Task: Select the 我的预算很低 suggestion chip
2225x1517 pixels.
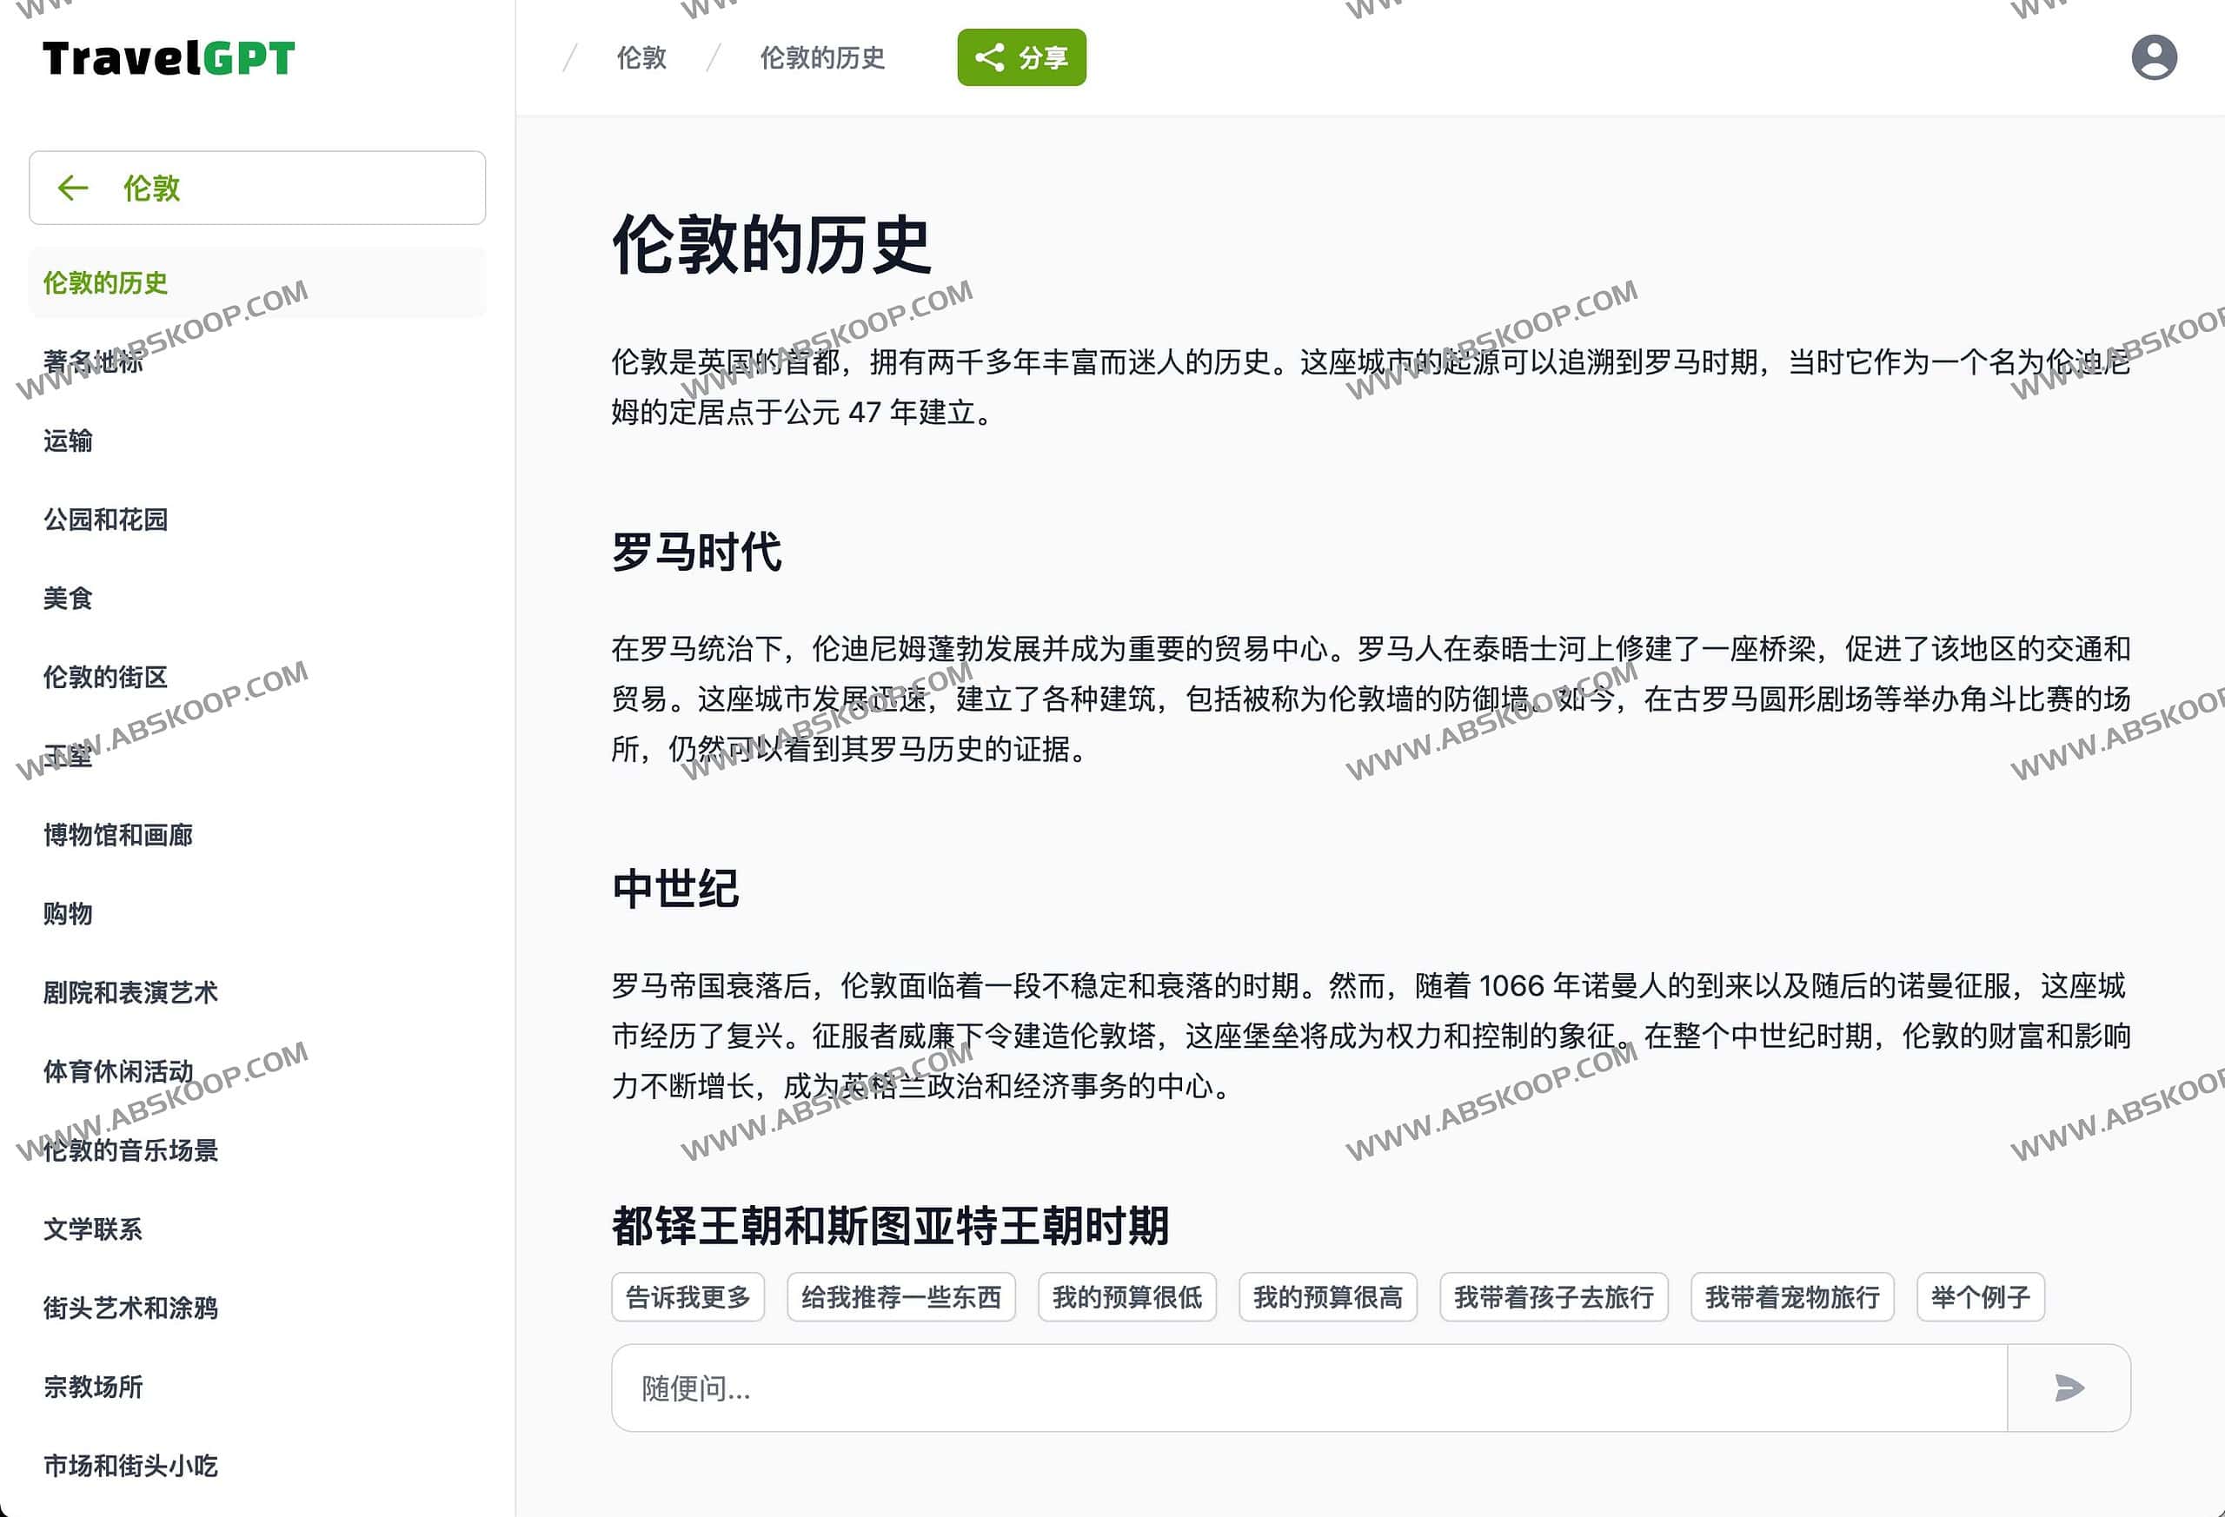Action: pos(1126,1297)
